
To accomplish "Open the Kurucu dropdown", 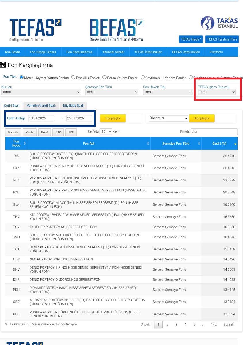I will pos(41,92).
